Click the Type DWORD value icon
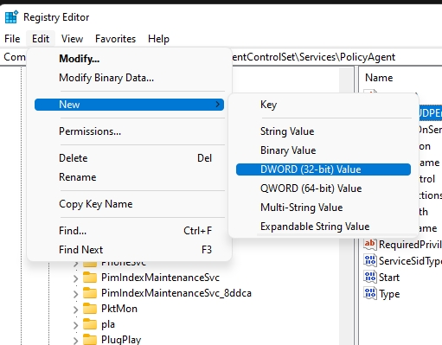 [x=370, y=294]
